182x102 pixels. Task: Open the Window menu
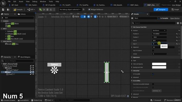[43, 1]
